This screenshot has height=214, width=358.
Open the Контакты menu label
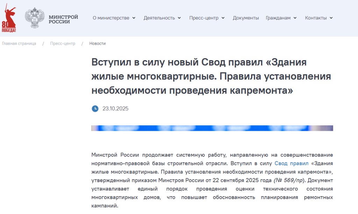coord(316,18)
